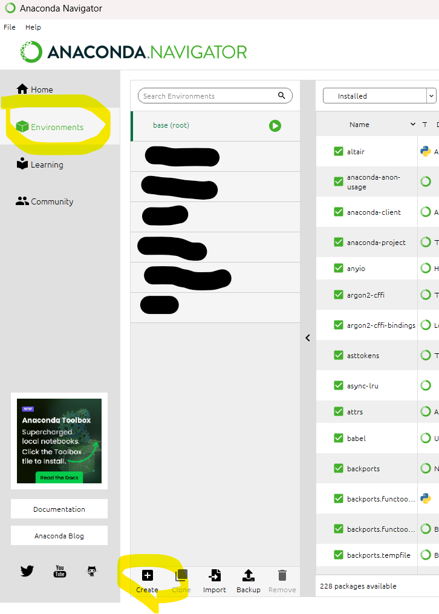Open the Installed packages filter dropdown

pos(380,96)
